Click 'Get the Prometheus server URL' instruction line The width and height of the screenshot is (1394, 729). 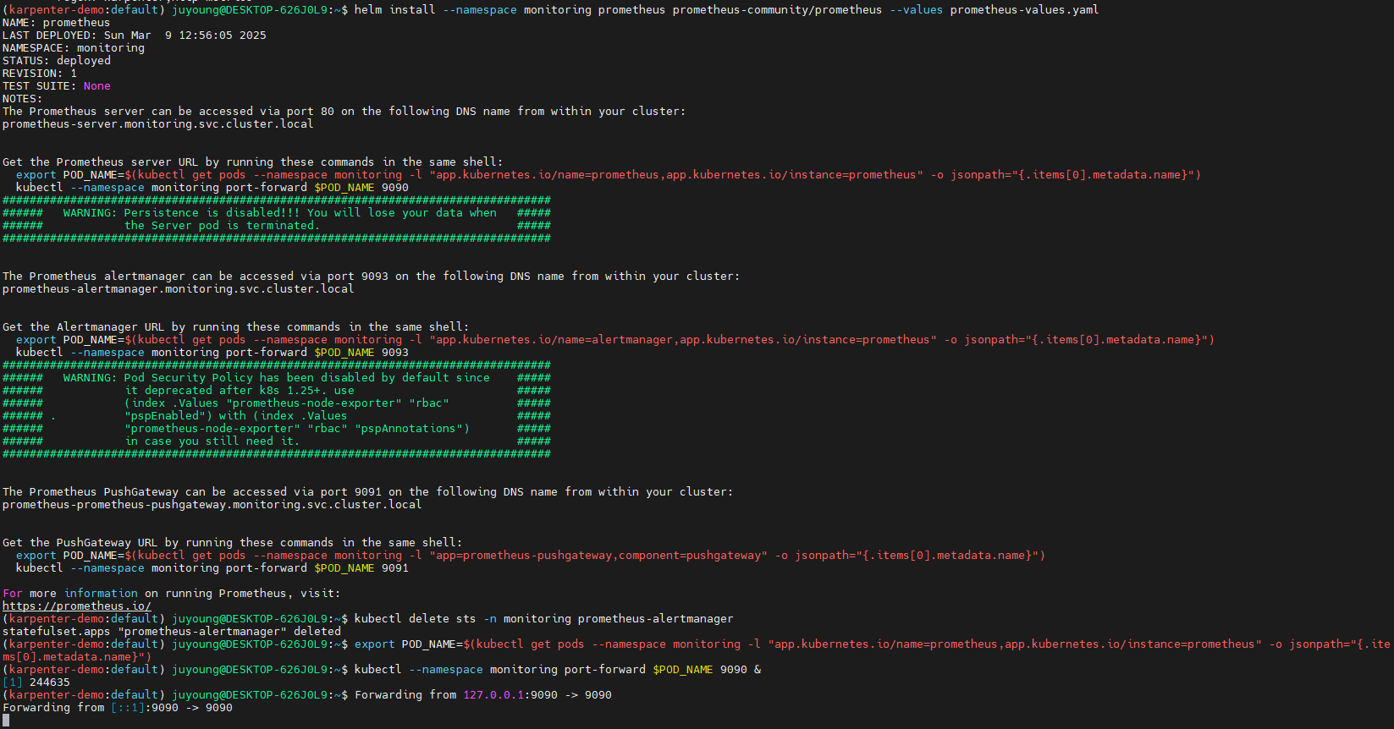[253, 162]
